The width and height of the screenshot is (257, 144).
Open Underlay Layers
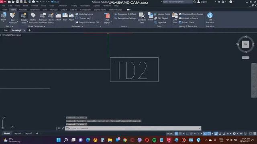click(x=84, y=14)
